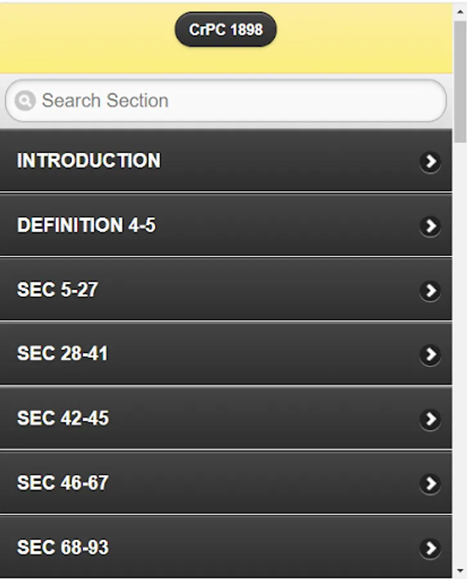467x579 pixels.
Task: Click the magnifier icon in search box
Action: [x=24, y=100]
